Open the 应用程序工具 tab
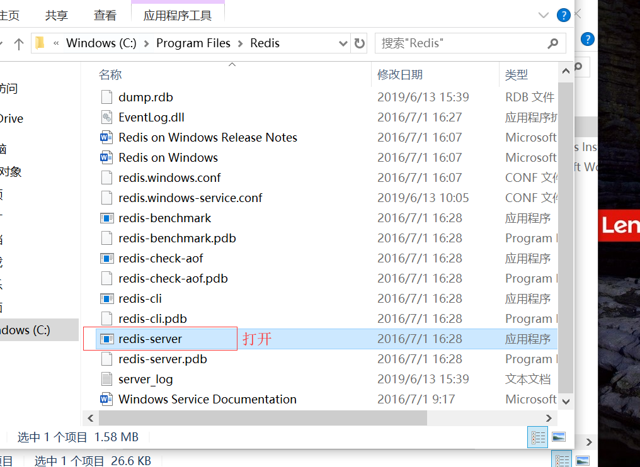640x467 pixels. pyautogui.click(x=178, y=15)
